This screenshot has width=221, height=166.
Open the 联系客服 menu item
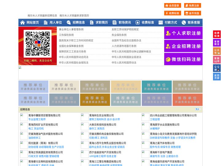[x=194, y=22]
